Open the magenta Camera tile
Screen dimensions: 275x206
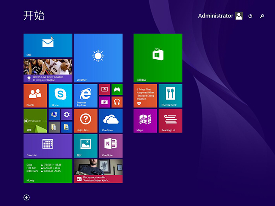pos(104,102)
